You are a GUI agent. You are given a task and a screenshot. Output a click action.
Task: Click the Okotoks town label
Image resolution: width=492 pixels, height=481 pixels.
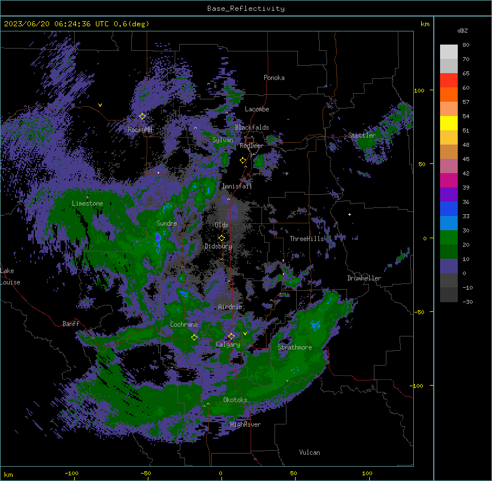(235, 400)
